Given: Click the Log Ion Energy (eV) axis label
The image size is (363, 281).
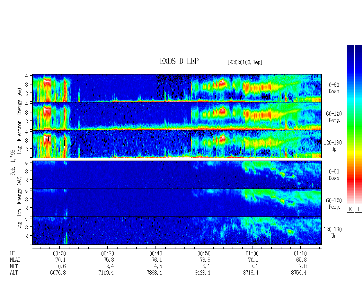Looking at the screenshot, I should pos(20,203).
